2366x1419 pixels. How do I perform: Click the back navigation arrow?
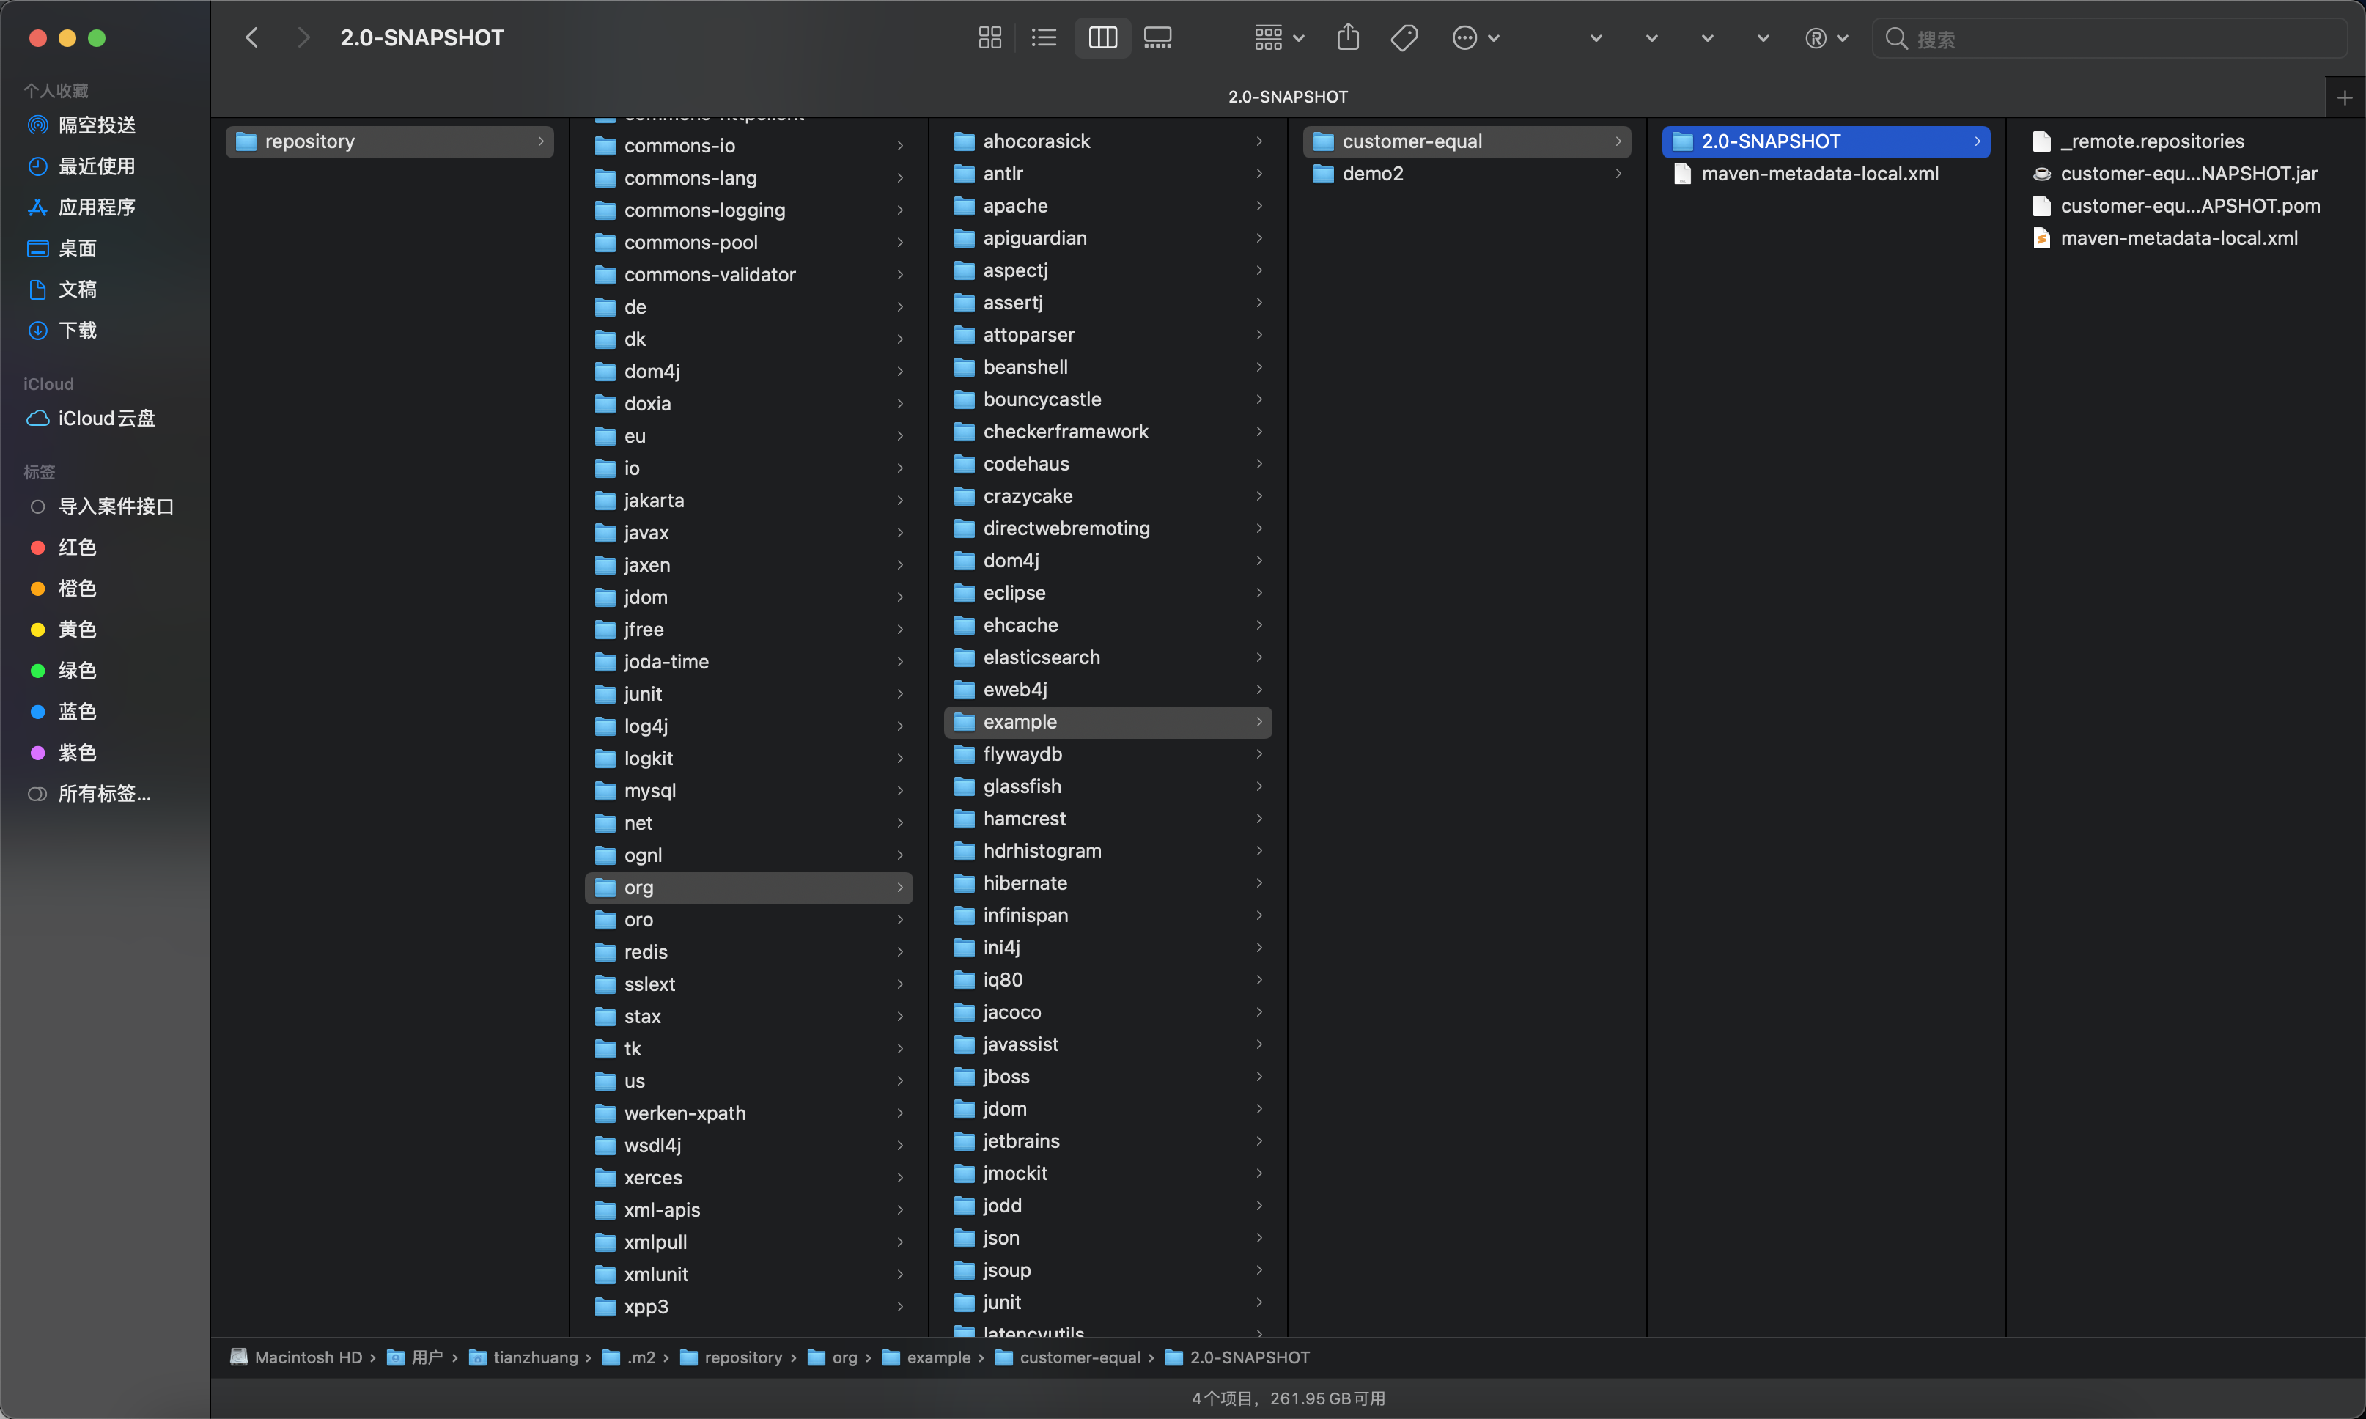252,38
